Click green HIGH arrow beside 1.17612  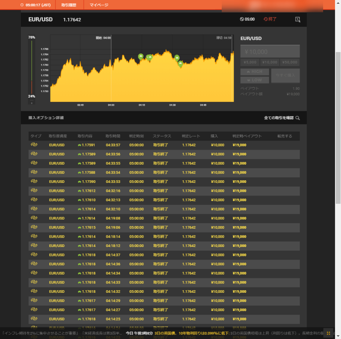(79, 191)
